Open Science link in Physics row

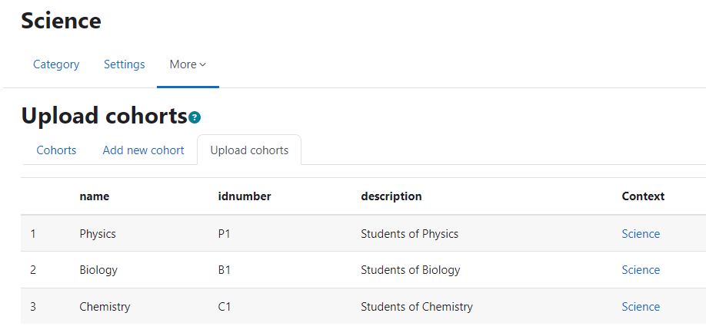click(x=641, y=234)
